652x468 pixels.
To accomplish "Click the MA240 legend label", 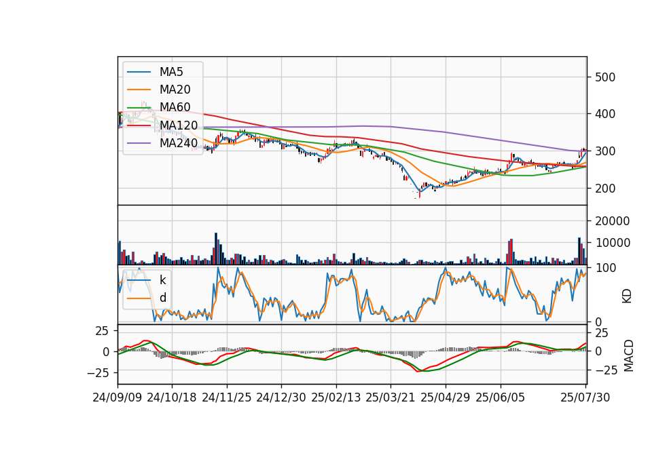I will [179, 143].
